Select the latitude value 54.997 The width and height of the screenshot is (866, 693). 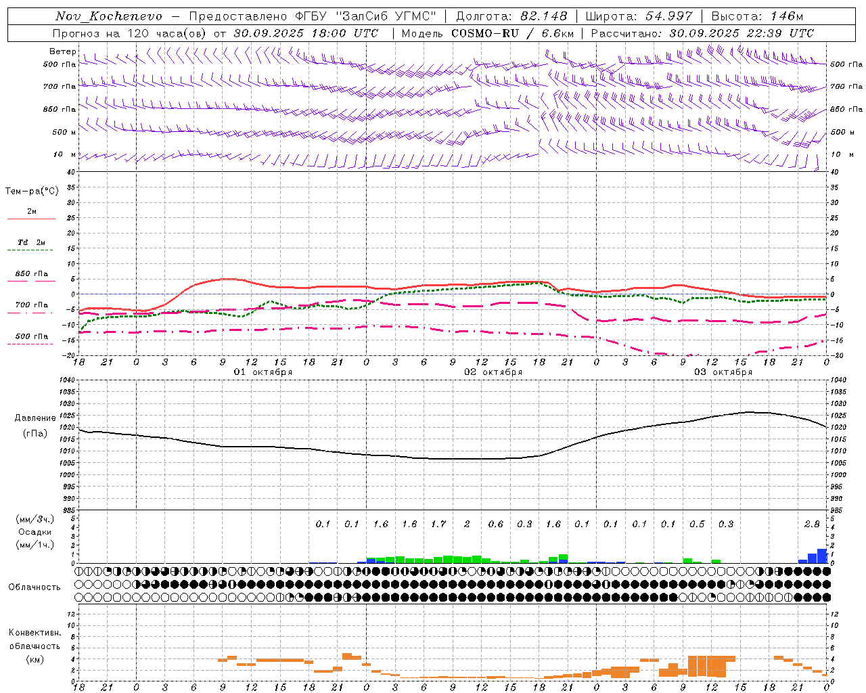pyautogui.click(x=668, y=16)
